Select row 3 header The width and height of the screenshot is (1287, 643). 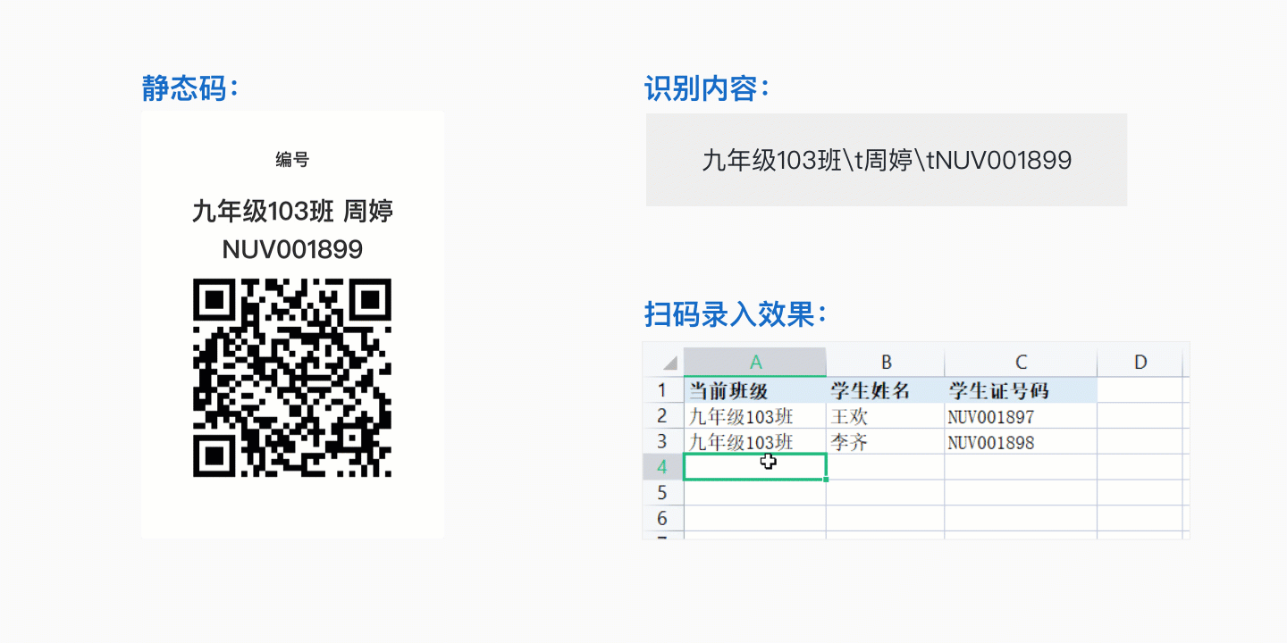[662, 441]
